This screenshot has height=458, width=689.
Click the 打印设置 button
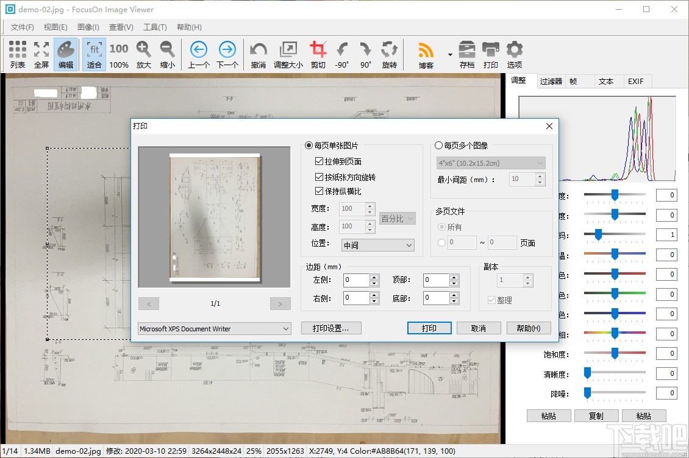tap(329, 328)
